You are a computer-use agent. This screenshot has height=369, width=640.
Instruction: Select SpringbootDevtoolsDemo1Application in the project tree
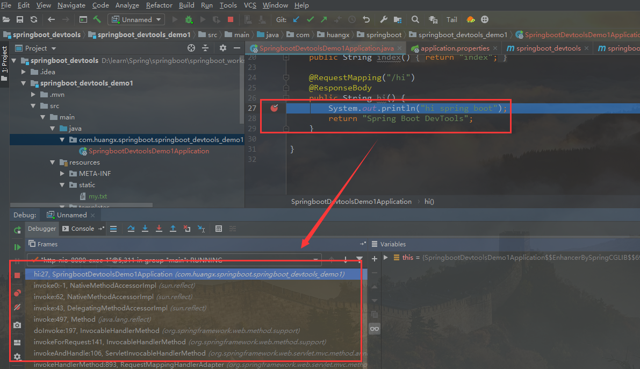[x=148, y=151]
